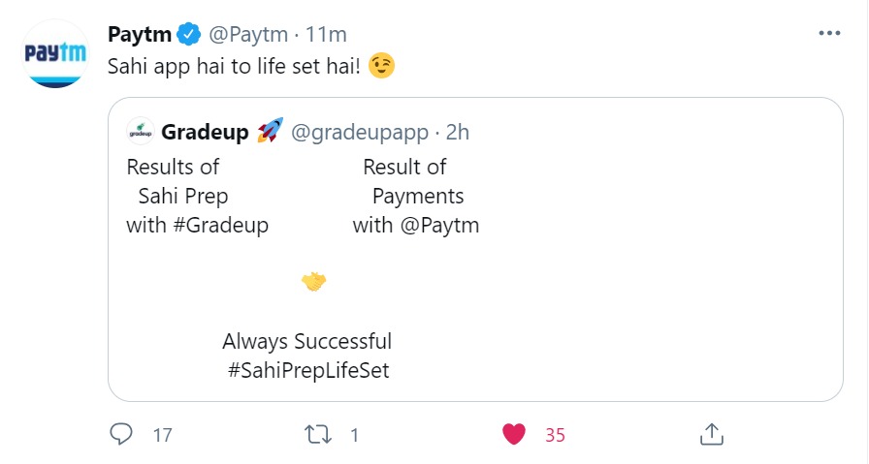Open the Paytm display name link

click(x=140, y=34)
